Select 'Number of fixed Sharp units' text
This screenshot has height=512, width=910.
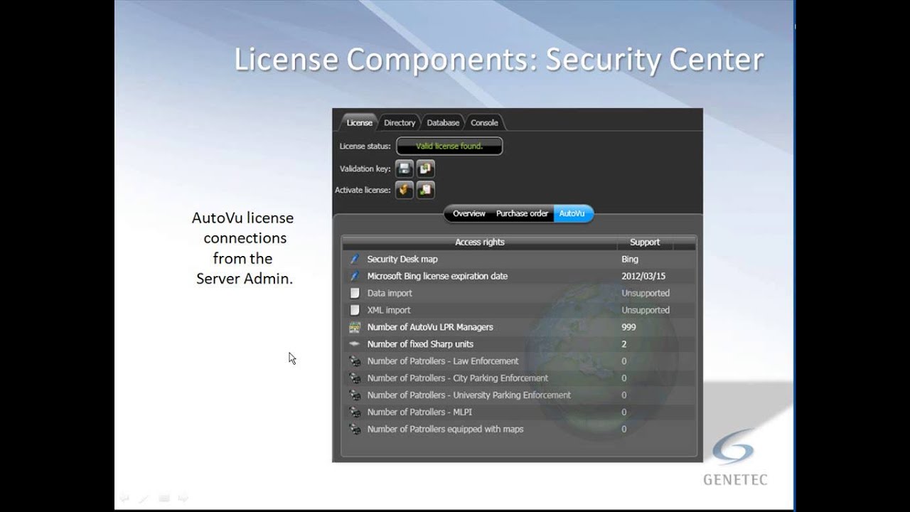[420, 344]
